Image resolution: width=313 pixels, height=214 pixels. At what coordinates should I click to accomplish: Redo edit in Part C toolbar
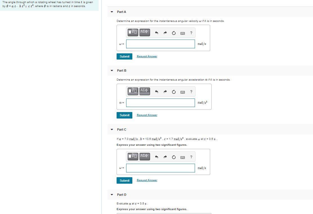coord(165,157)
